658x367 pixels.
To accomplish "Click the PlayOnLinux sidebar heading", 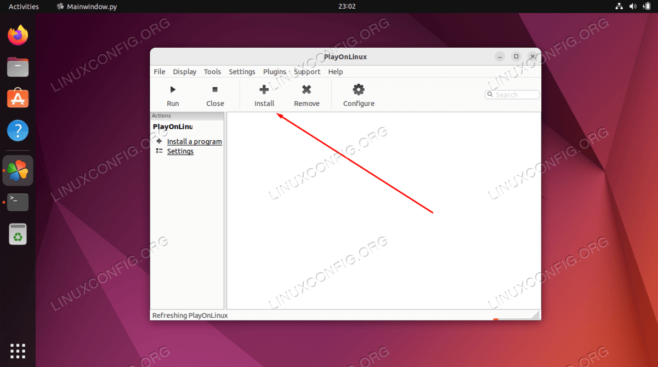I will point(173,127).
